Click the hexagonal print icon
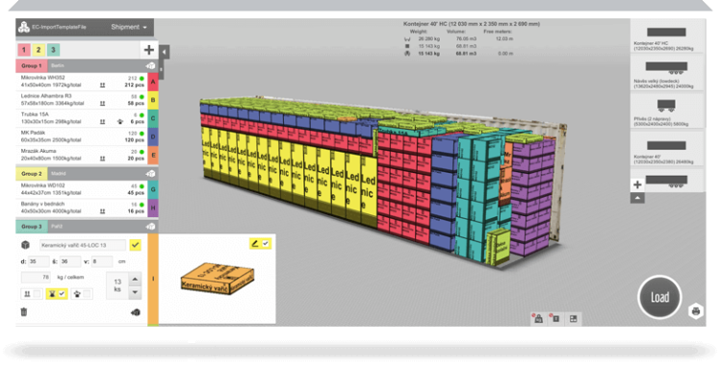Viewport: 720px width, 368px height. point(696,311)
